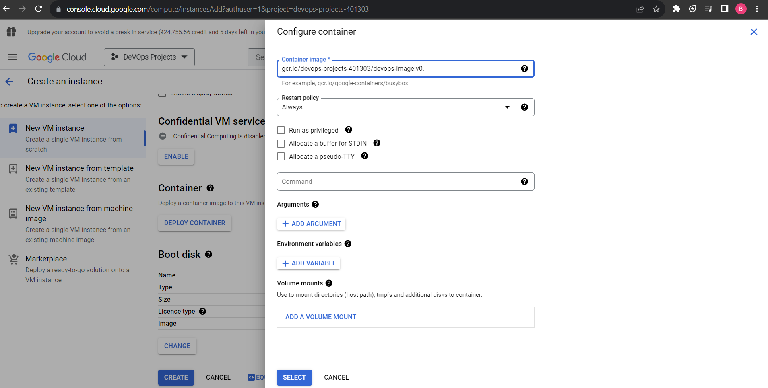Open help icon in Command field
The image size is (768, 388).
pos(524,181)
